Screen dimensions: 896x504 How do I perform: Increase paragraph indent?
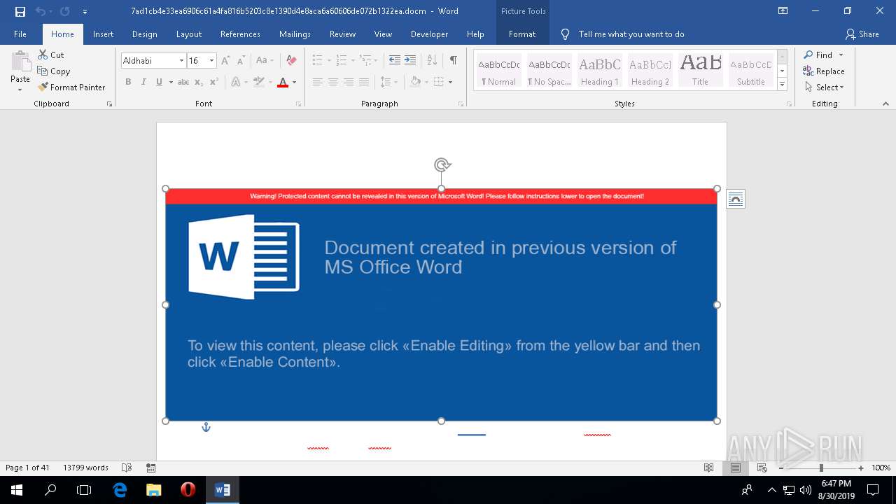410,61
